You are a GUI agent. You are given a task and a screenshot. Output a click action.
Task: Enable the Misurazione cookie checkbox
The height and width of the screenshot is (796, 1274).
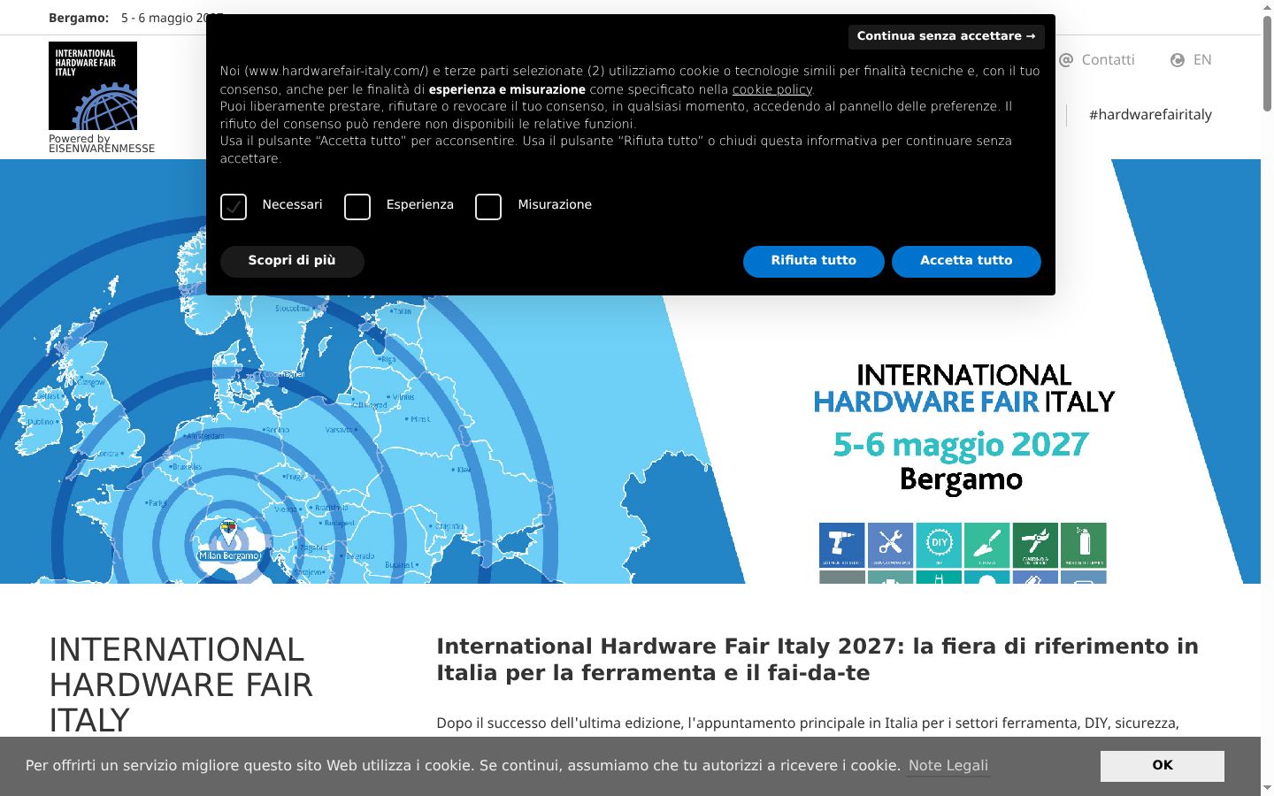click(488, 207)
